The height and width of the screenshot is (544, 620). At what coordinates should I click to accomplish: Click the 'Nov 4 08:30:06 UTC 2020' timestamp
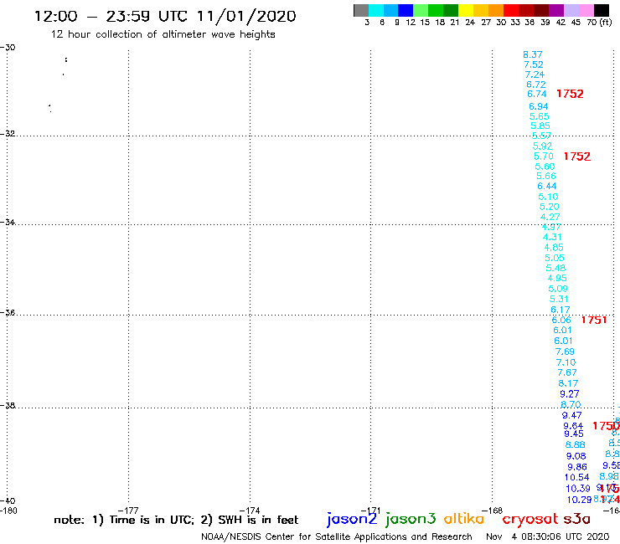tap(548, 537)
